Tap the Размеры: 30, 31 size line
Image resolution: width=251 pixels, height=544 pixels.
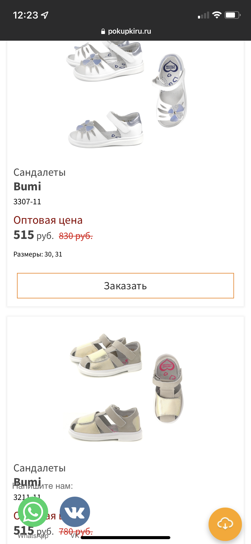tap(38, 254)
